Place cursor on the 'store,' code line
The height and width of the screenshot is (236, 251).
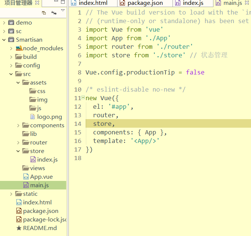pyautogui.click(x=168, y=124)
